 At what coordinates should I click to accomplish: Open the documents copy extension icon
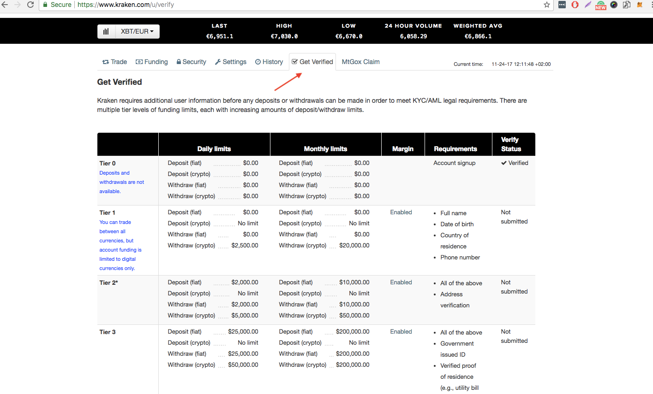click(x=627, y=5)
